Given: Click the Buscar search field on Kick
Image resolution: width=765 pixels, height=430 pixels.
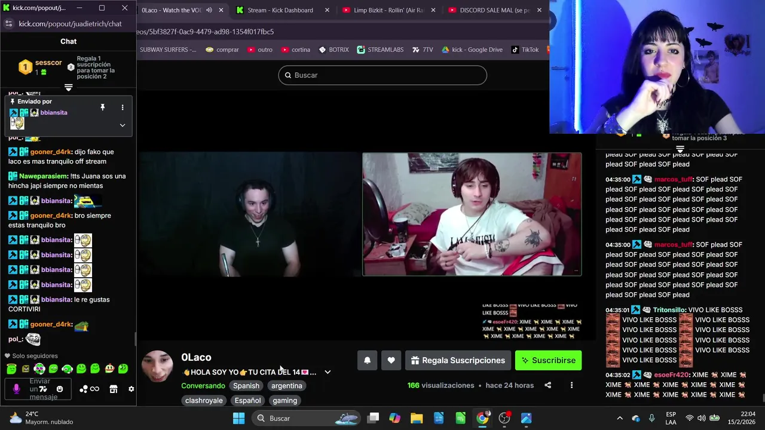Looking at the screenshot, I should 382,75.
